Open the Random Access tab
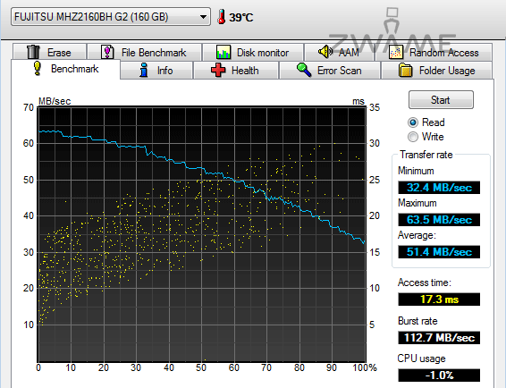 [x=434, y=52]
